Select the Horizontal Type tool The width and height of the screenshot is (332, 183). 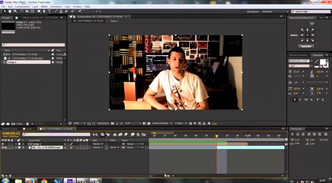[x=49, y=11]
